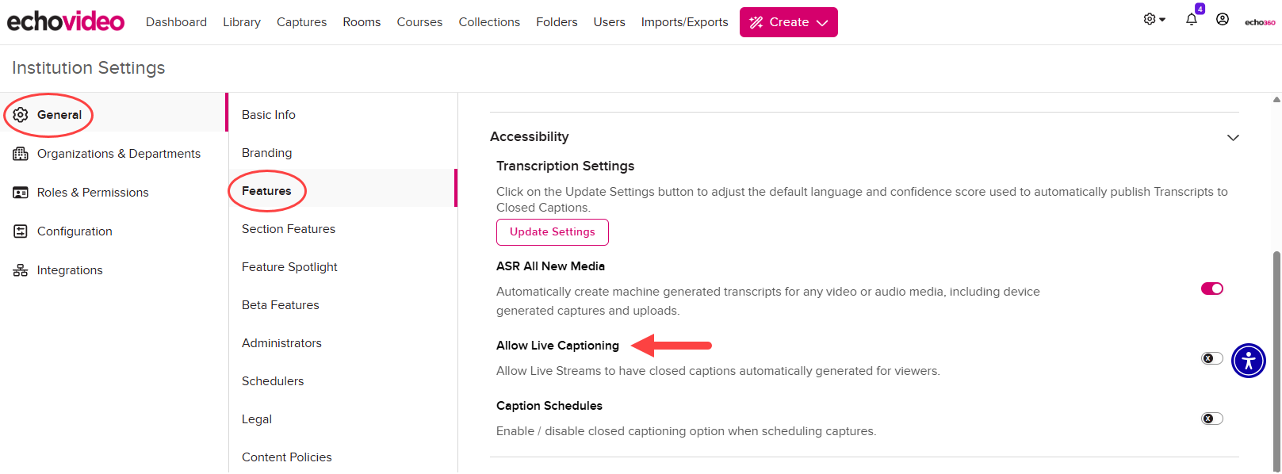
Task: Enable Caption Schedules
Action: (x=1211, y=419)
